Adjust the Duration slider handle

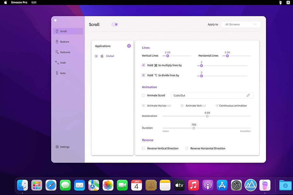(x=194, y=128)
